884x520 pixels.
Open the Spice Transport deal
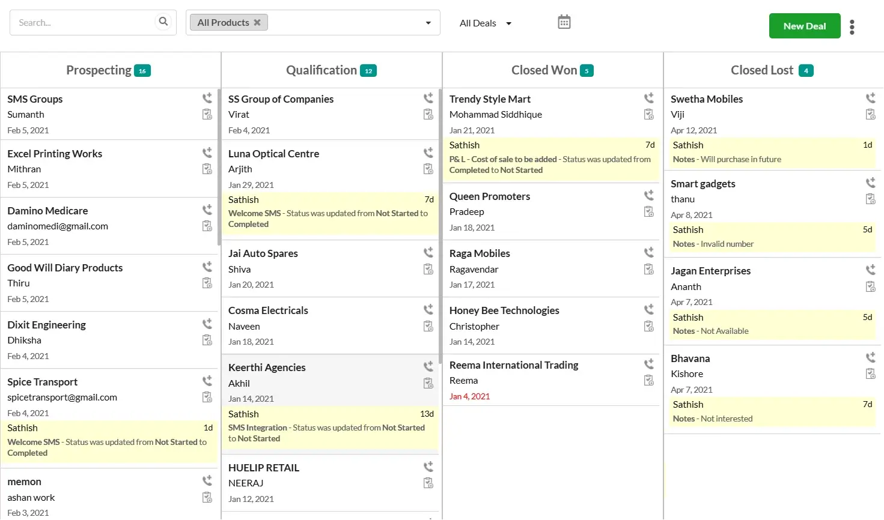[42, 381]
